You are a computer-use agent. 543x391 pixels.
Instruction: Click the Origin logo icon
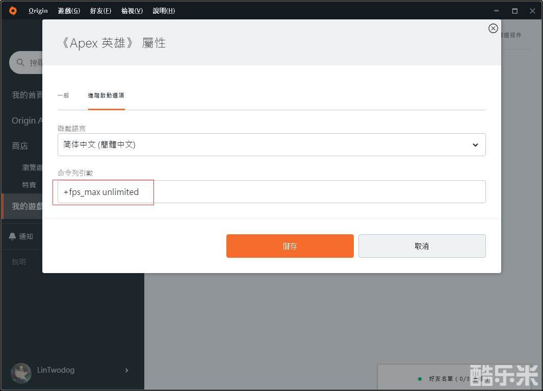[x=13, y=11]
